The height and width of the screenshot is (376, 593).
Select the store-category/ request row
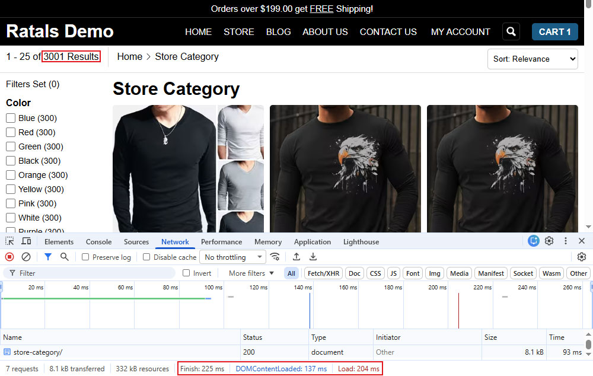coord(293,352)
